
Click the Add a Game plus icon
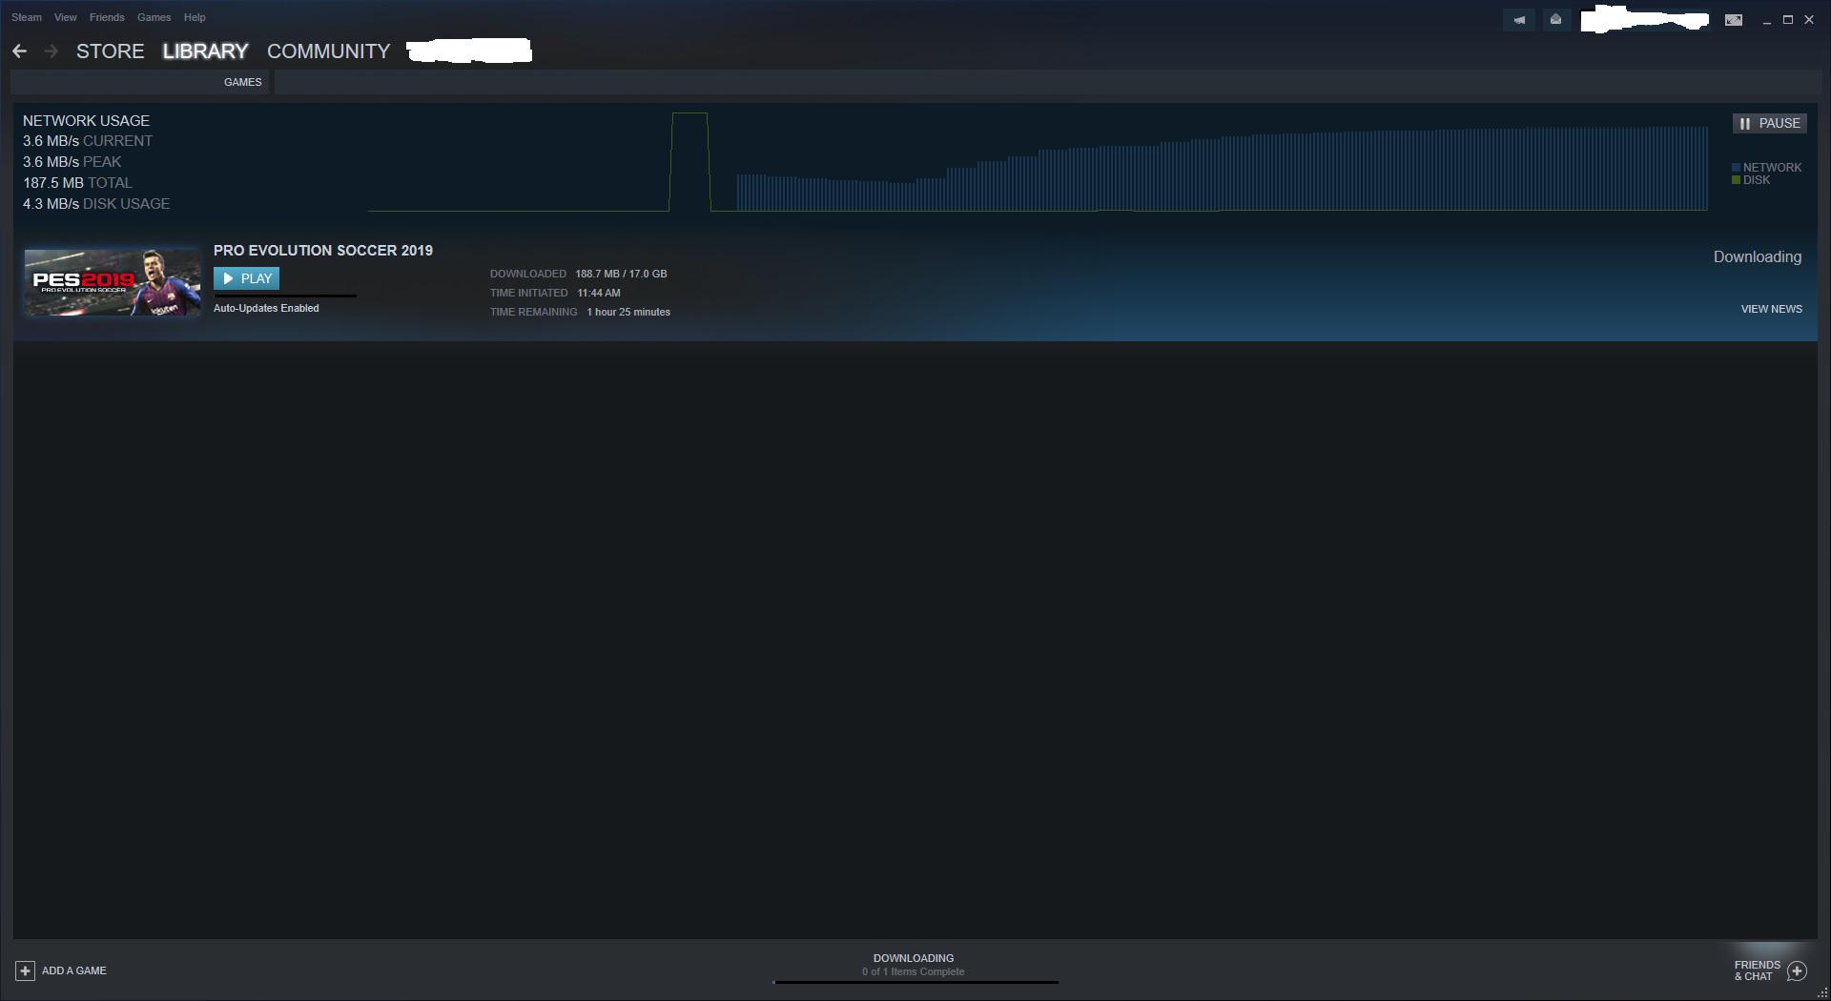click(25, 970)
